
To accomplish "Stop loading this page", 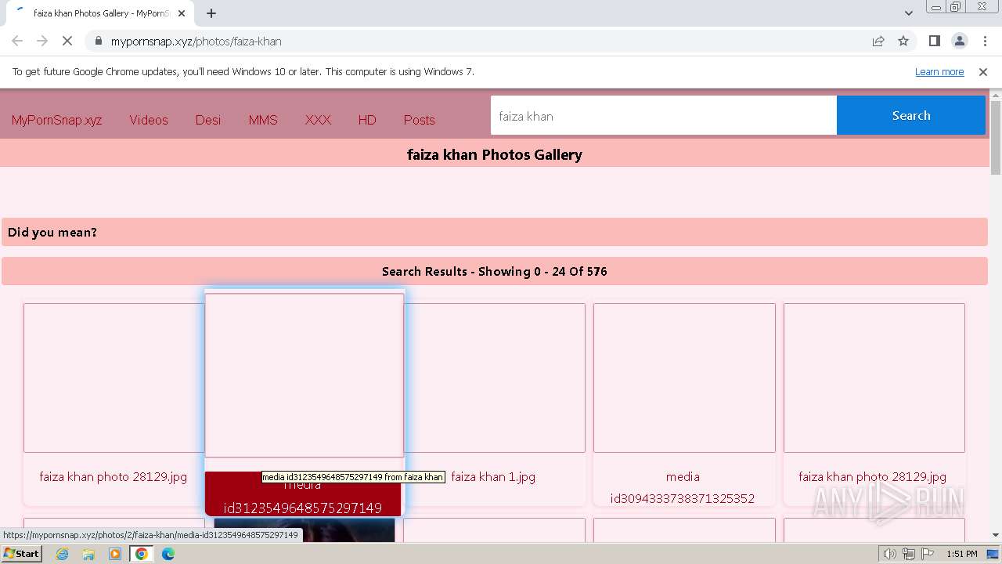I will coord(67,41).
